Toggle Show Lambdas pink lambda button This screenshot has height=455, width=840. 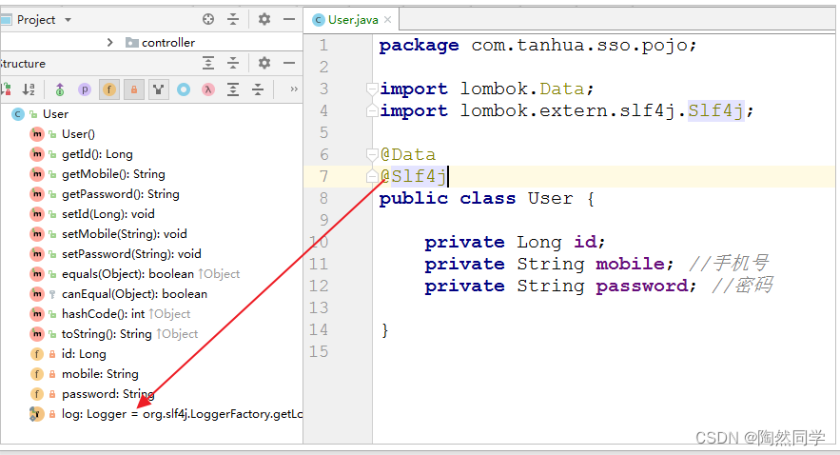(208, 89)
